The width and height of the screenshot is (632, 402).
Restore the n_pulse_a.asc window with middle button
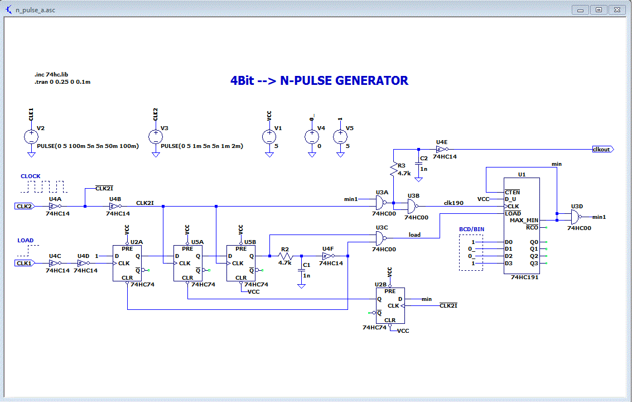pyautogui.click(x=599, y=9)
